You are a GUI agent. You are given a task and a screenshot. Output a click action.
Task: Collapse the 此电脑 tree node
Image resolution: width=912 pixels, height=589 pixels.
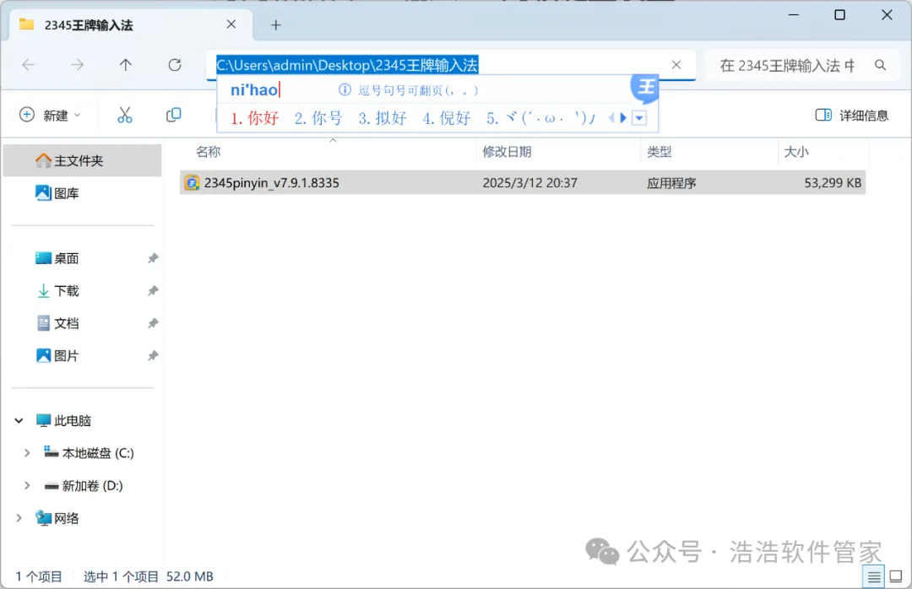tap(19, 420)
